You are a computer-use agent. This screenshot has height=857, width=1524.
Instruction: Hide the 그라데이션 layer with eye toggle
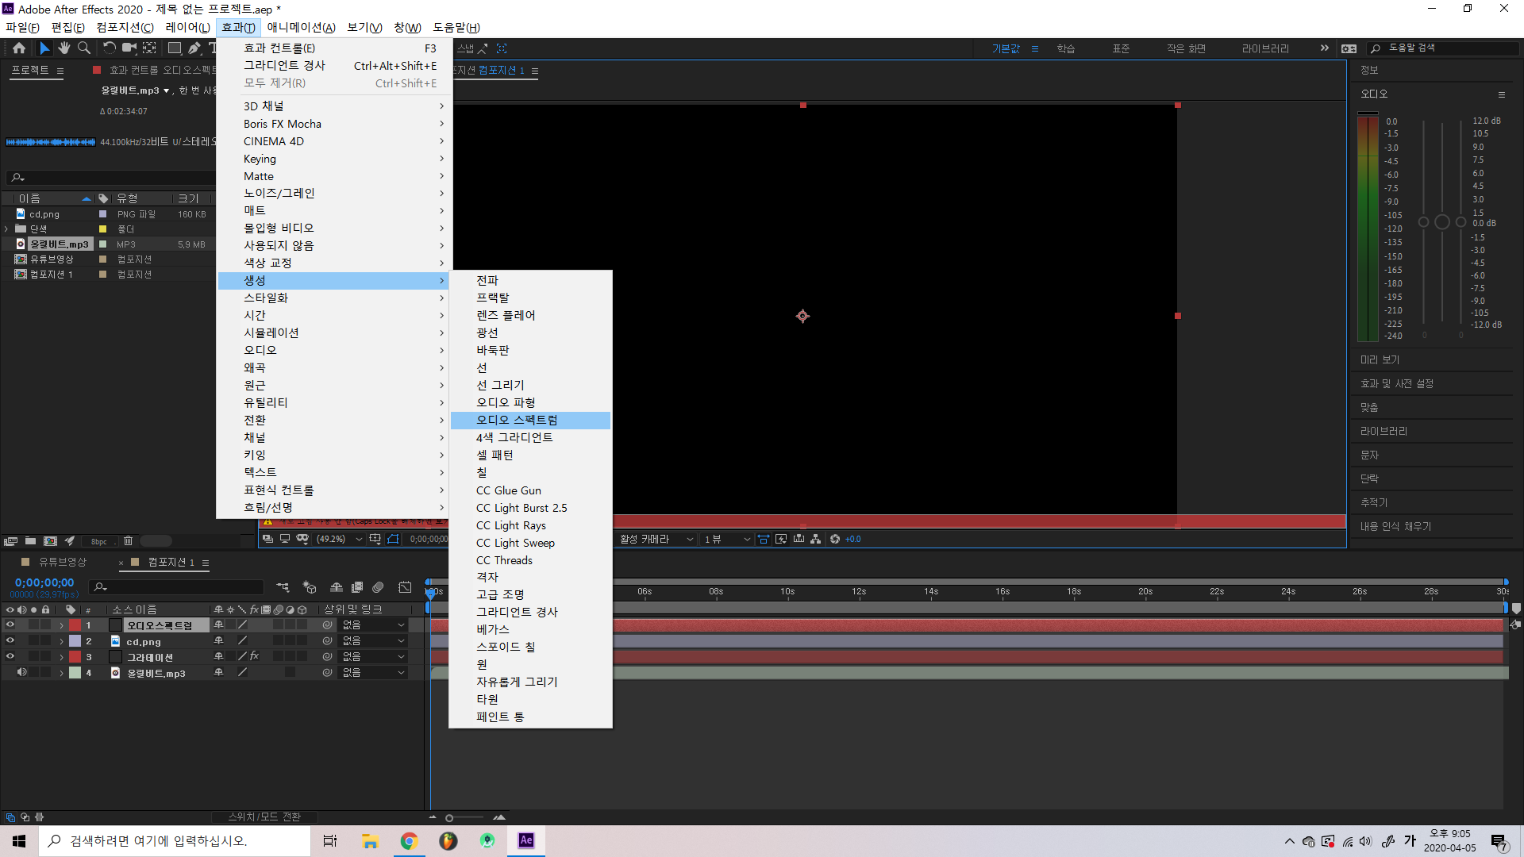pos(10,657)
